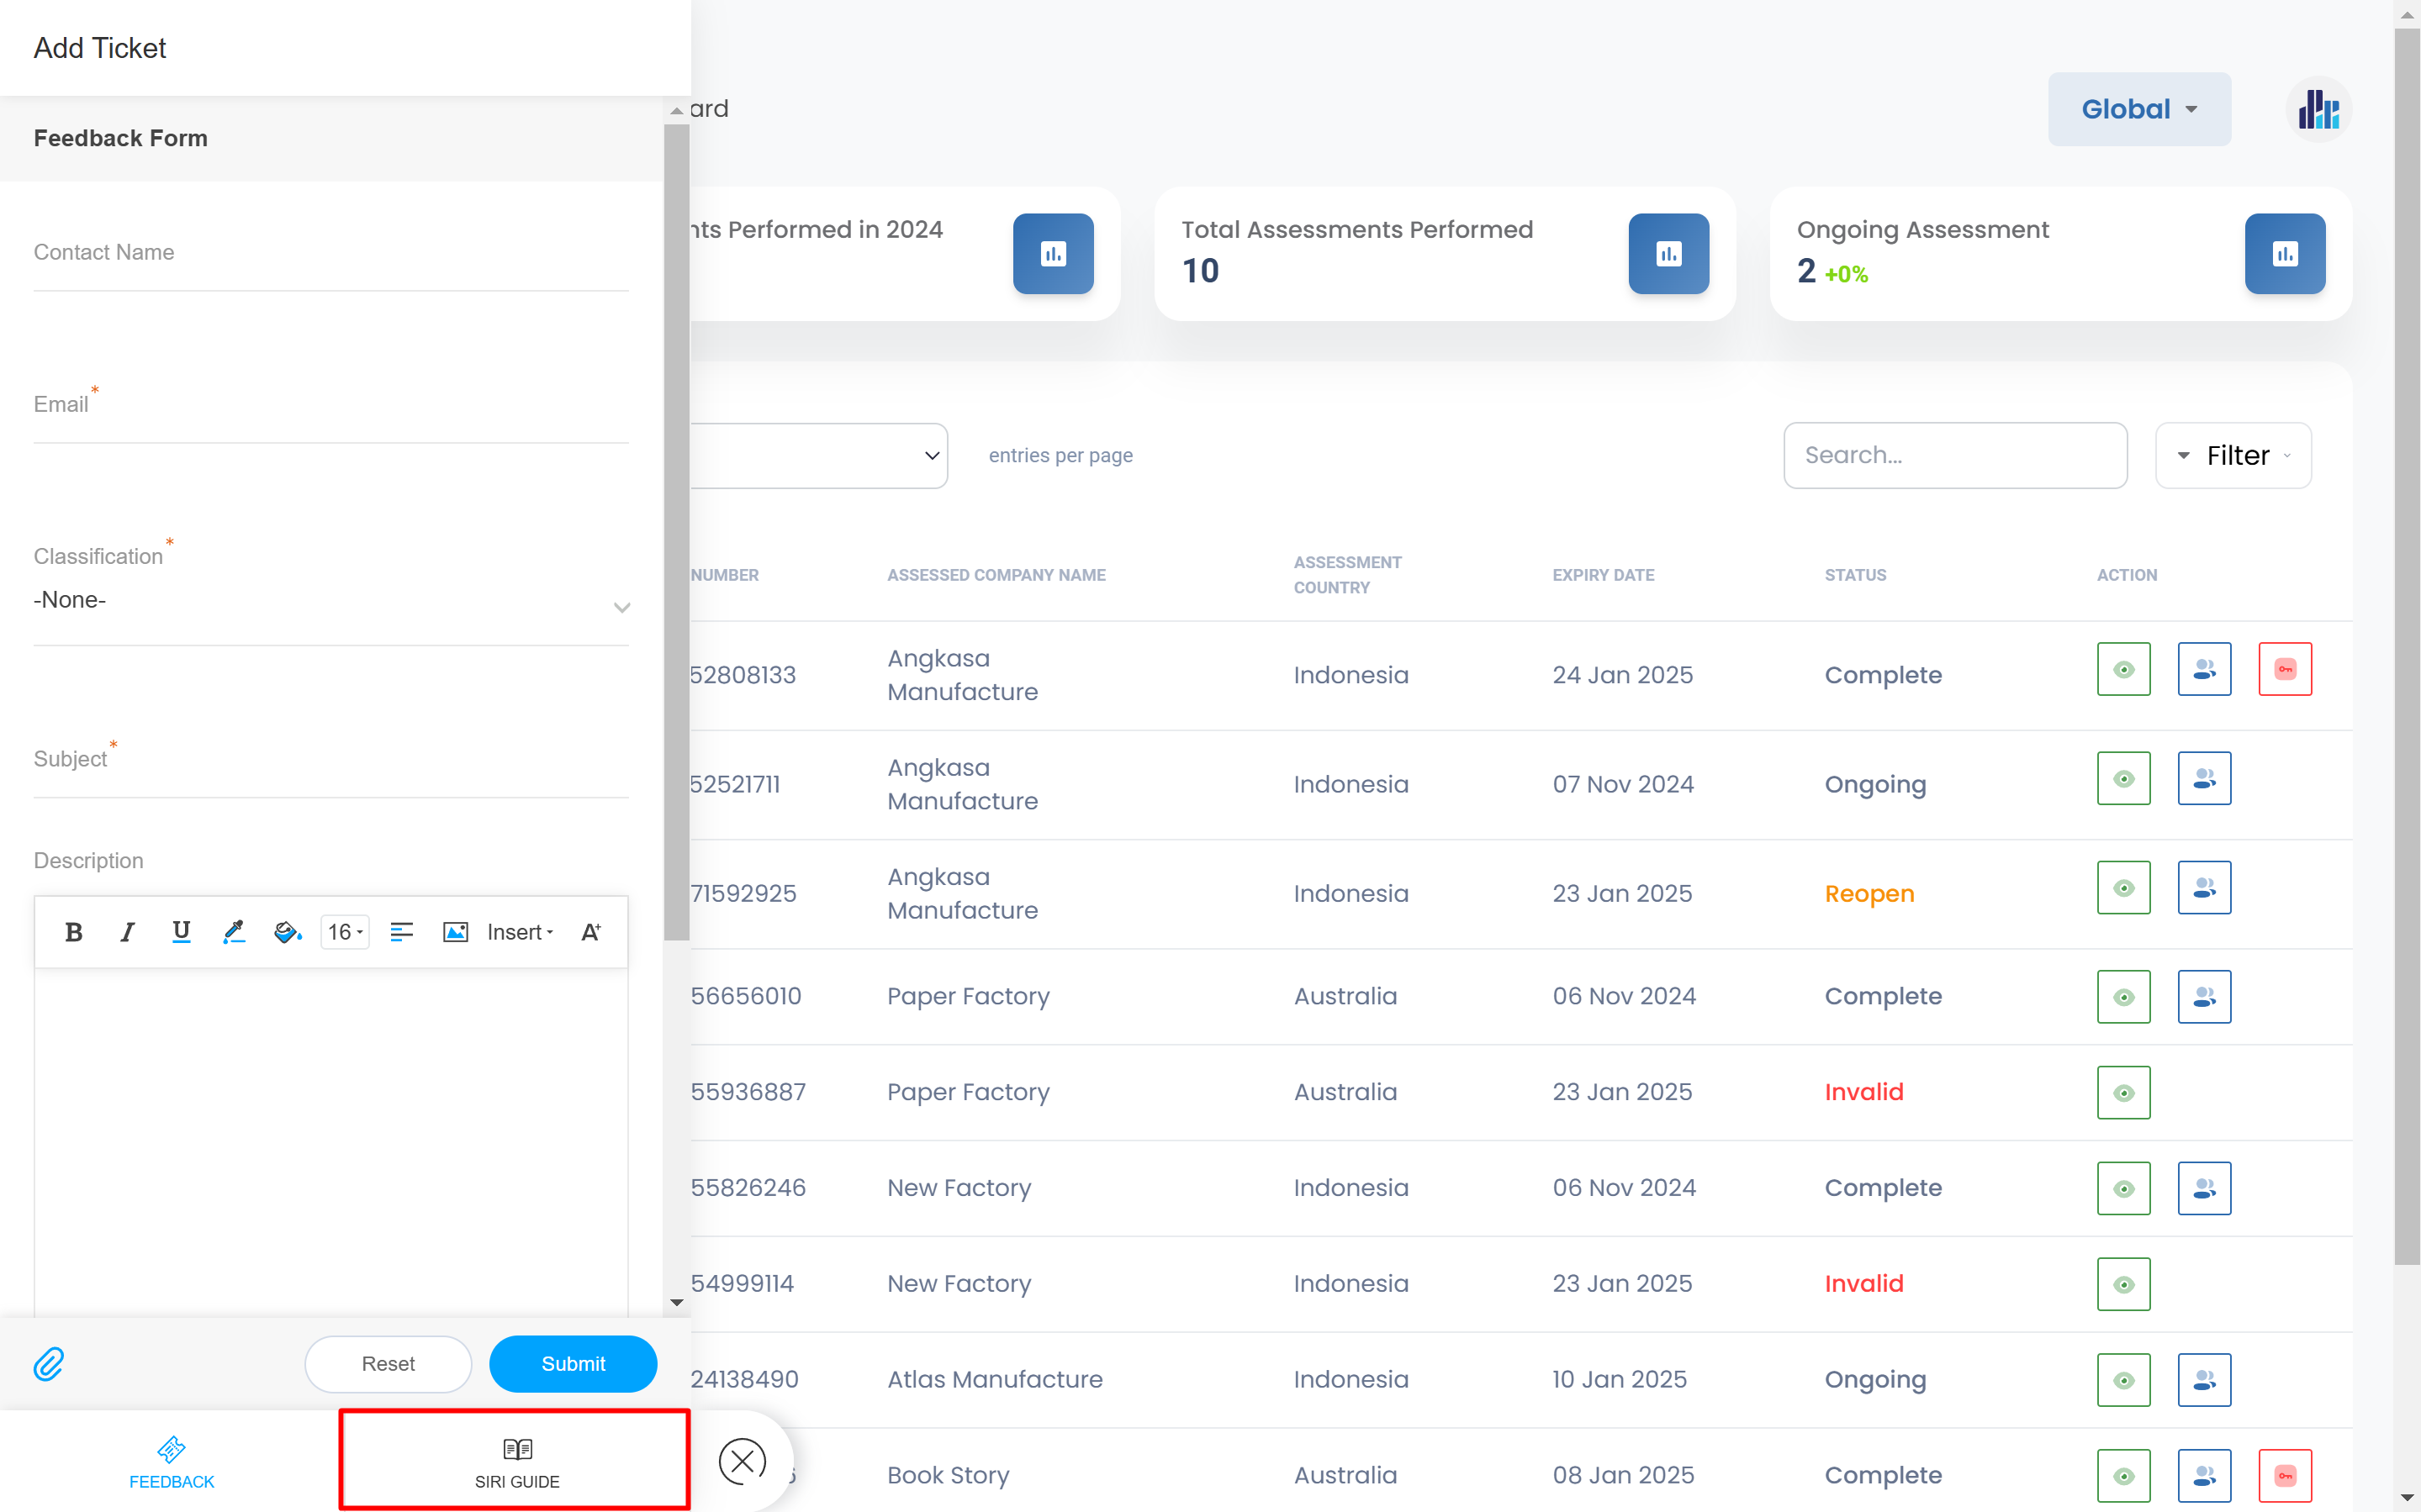The height and width of the screenshot is (1512, 2421).
Task: Click the users icon for Atlas Manufacture row
Action: (2203, 1379)
